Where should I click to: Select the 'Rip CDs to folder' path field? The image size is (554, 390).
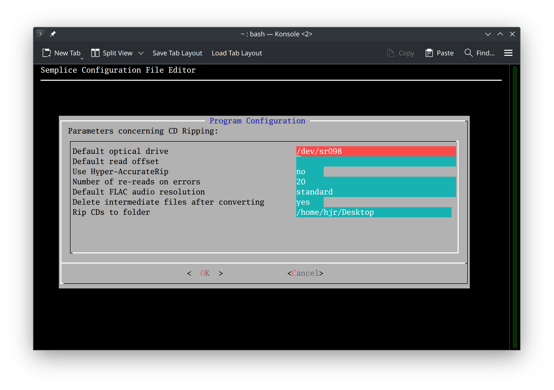(x=374, y=212)
